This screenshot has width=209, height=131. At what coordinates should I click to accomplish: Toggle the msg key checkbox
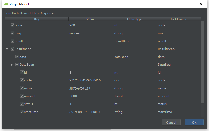(x=12, y=33)
